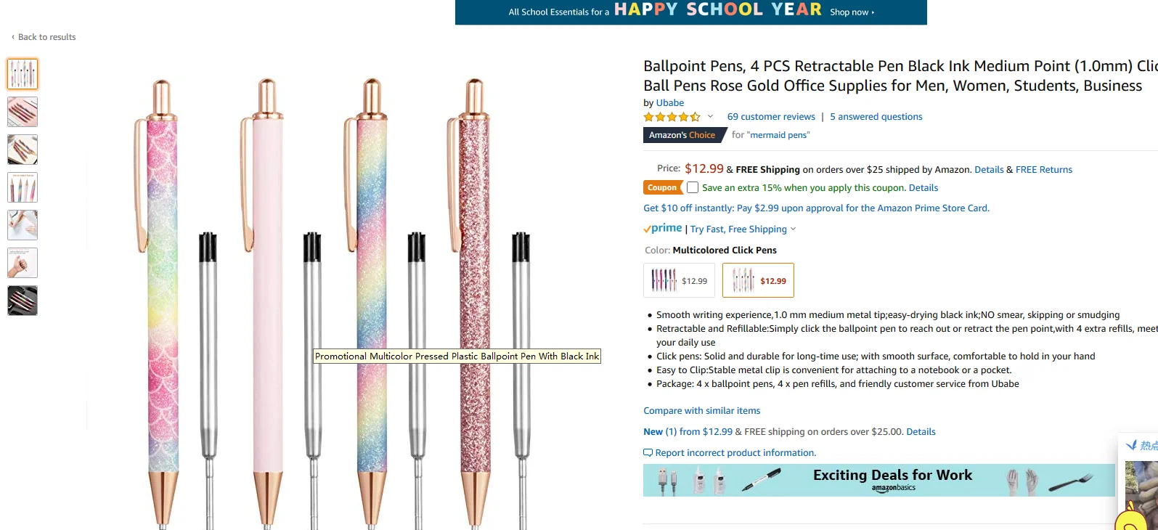This screenshot has height=530, width=1158.
Task: View the 5 answered questions
Action: point(876,117)
